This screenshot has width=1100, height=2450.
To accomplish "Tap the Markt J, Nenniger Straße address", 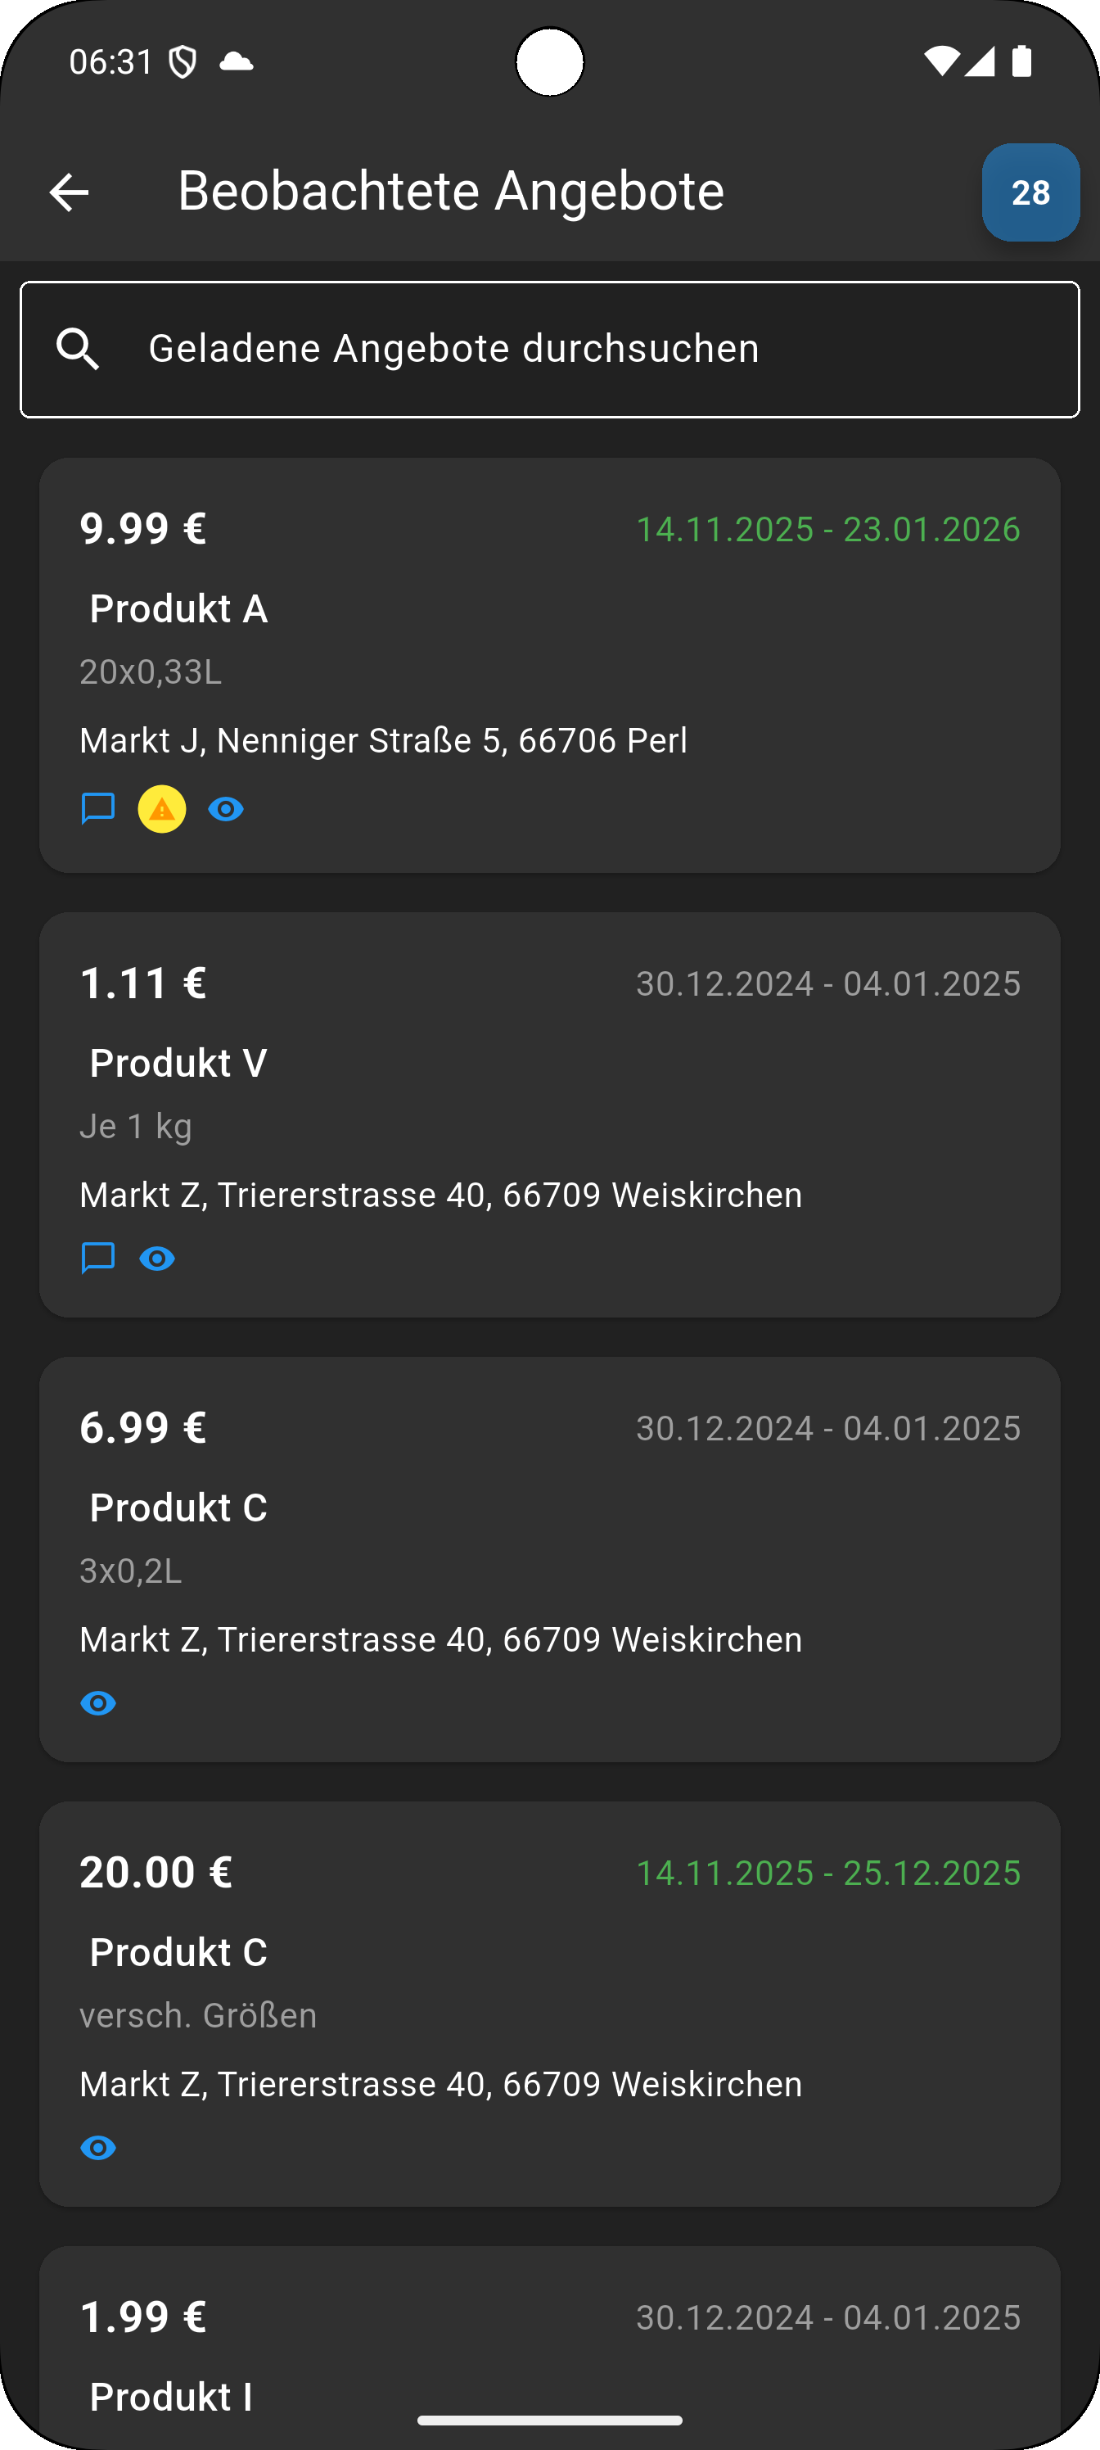I will click(383, 741).
